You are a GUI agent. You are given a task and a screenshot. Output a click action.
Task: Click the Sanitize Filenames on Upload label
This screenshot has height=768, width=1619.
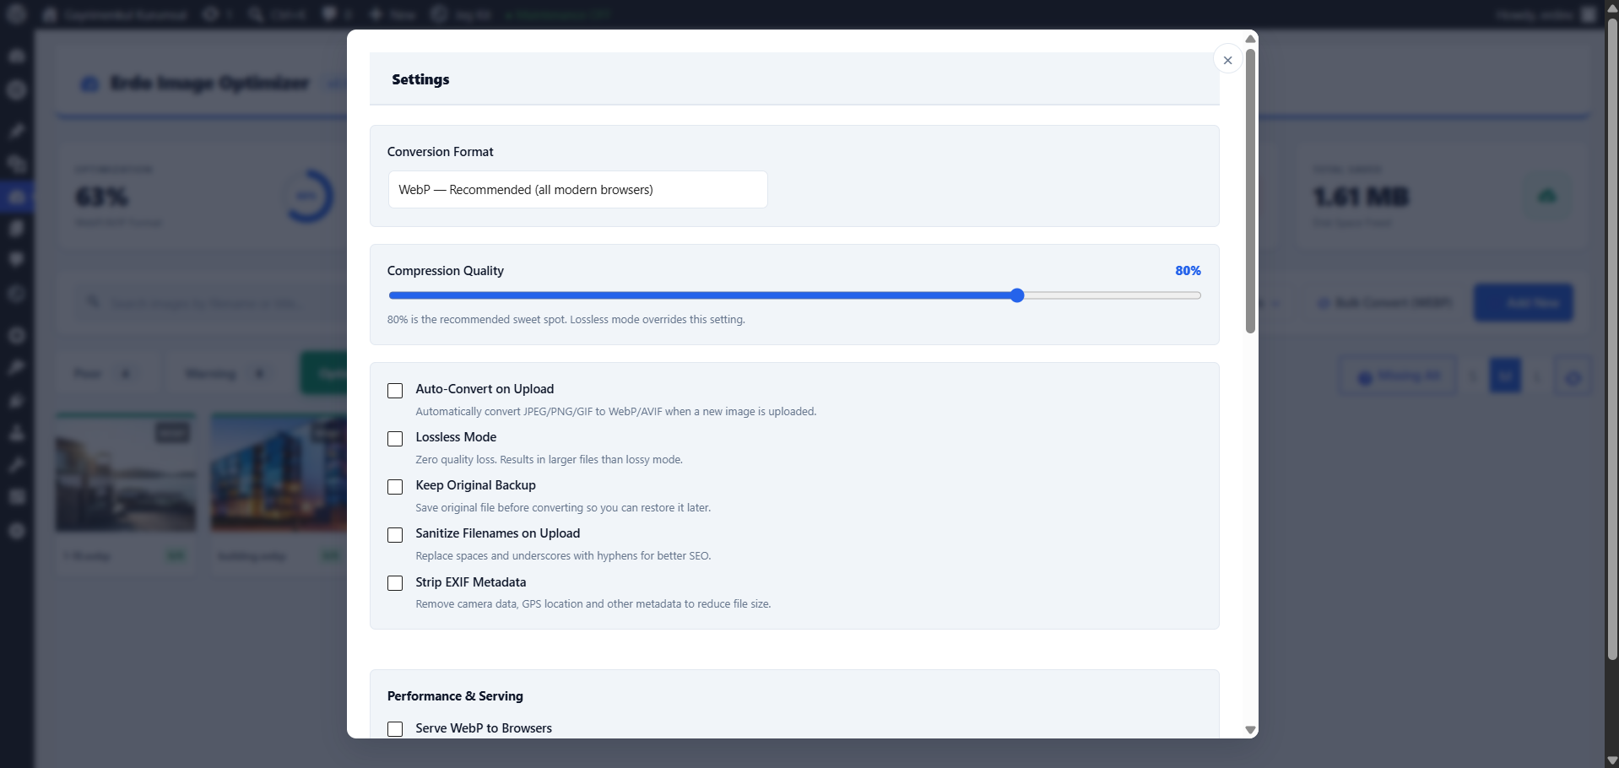[497, 533]
